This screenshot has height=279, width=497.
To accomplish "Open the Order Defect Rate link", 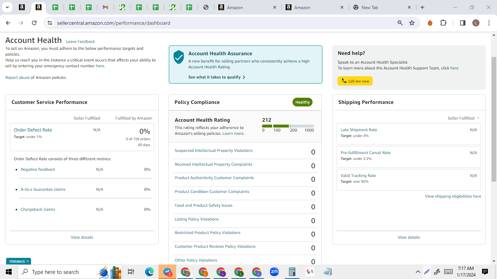I will (x=33, y=130).
